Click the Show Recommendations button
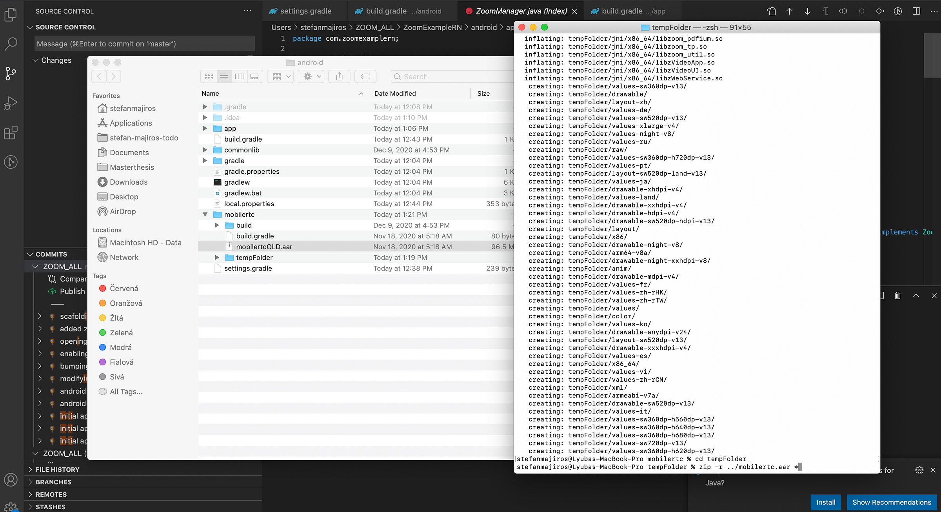 click(891, 502)
